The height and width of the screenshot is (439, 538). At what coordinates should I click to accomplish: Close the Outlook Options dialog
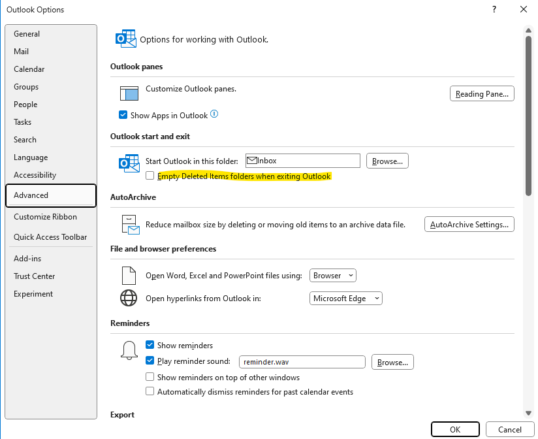pos(523,9)
